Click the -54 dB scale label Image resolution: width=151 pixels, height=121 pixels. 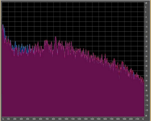tap(146, 56)
